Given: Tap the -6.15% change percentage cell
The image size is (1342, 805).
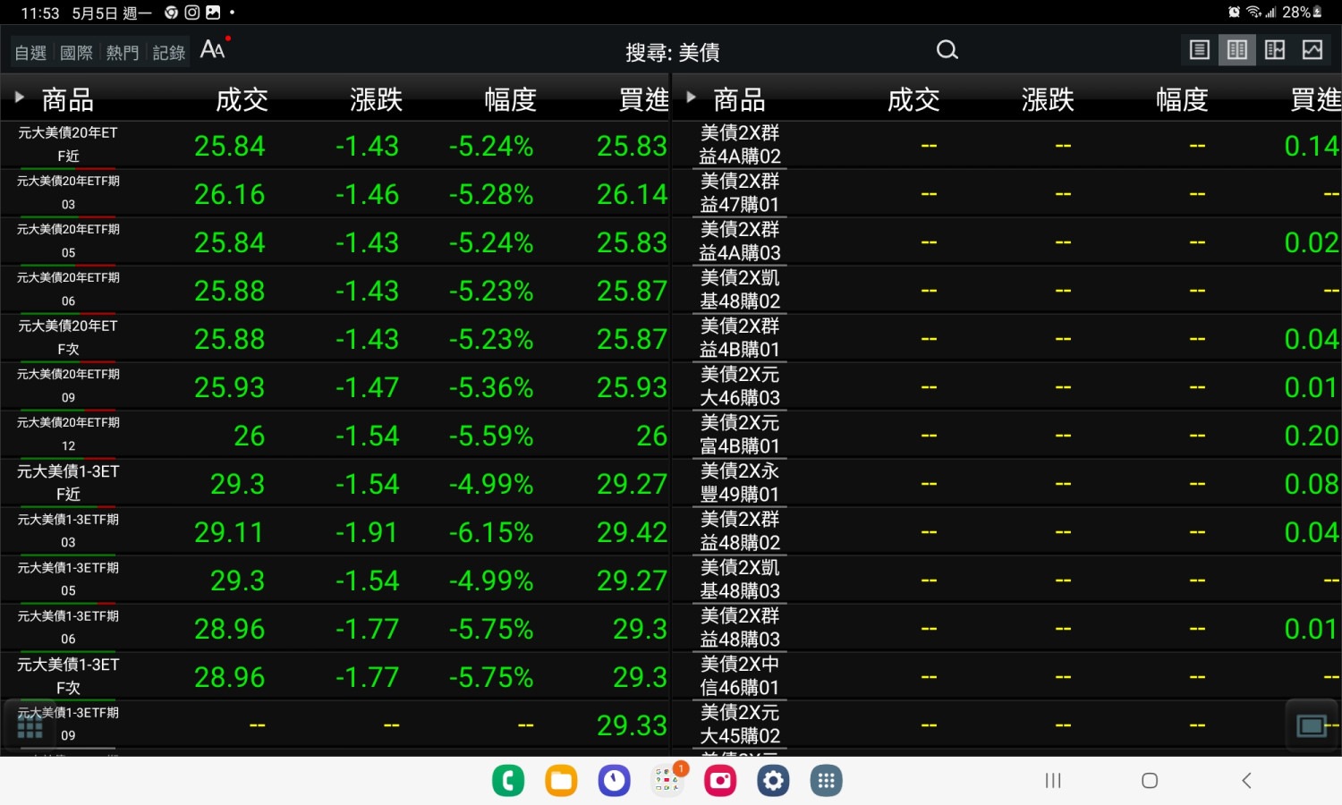Looking at the screenshot, I should point(491,532).
